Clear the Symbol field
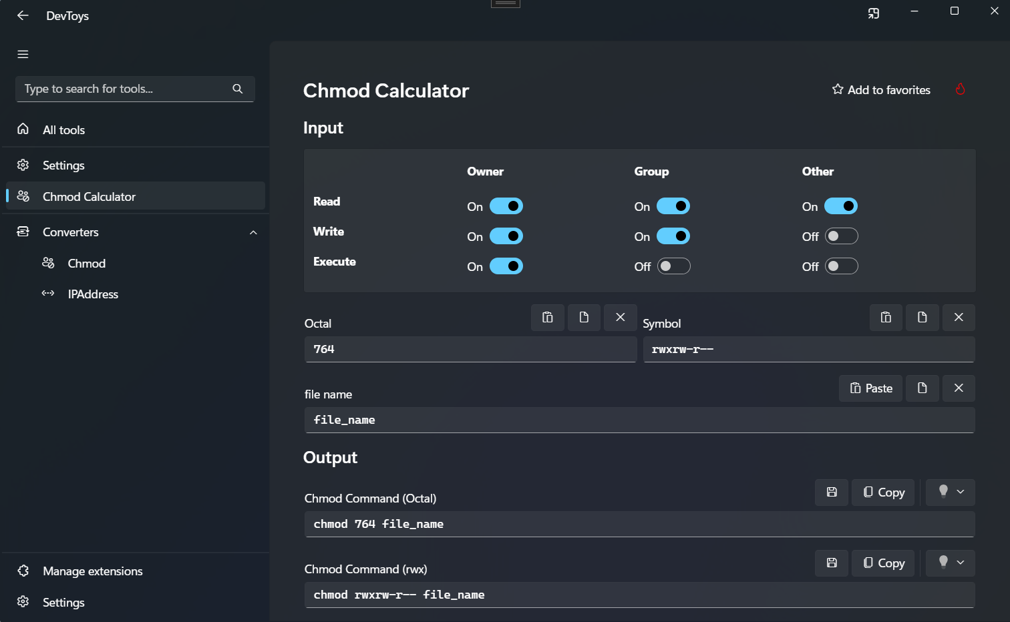 click(959, 318)
